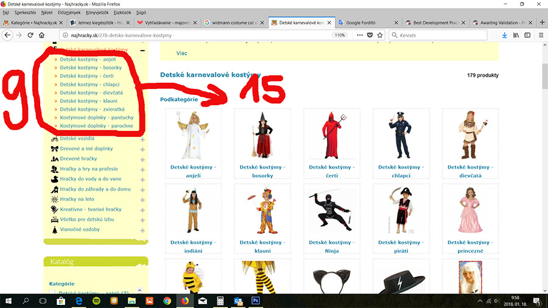This screenshot has width=548, height=308.
Task: Switch to the Best Development Practices tab
Action: pos(436,23)
